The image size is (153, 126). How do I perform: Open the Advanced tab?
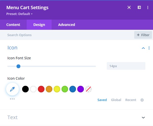coord(67,25)
